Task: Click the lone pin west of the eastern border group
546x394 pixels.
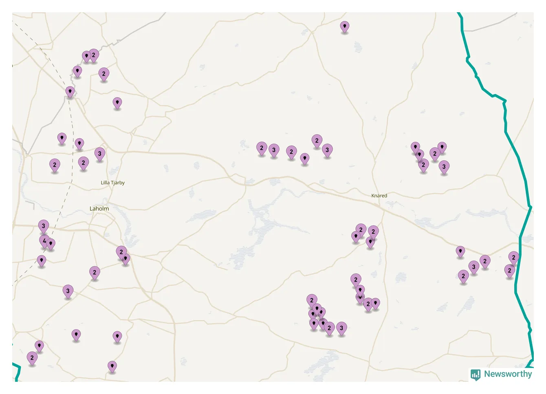Action: pos(460,252)
